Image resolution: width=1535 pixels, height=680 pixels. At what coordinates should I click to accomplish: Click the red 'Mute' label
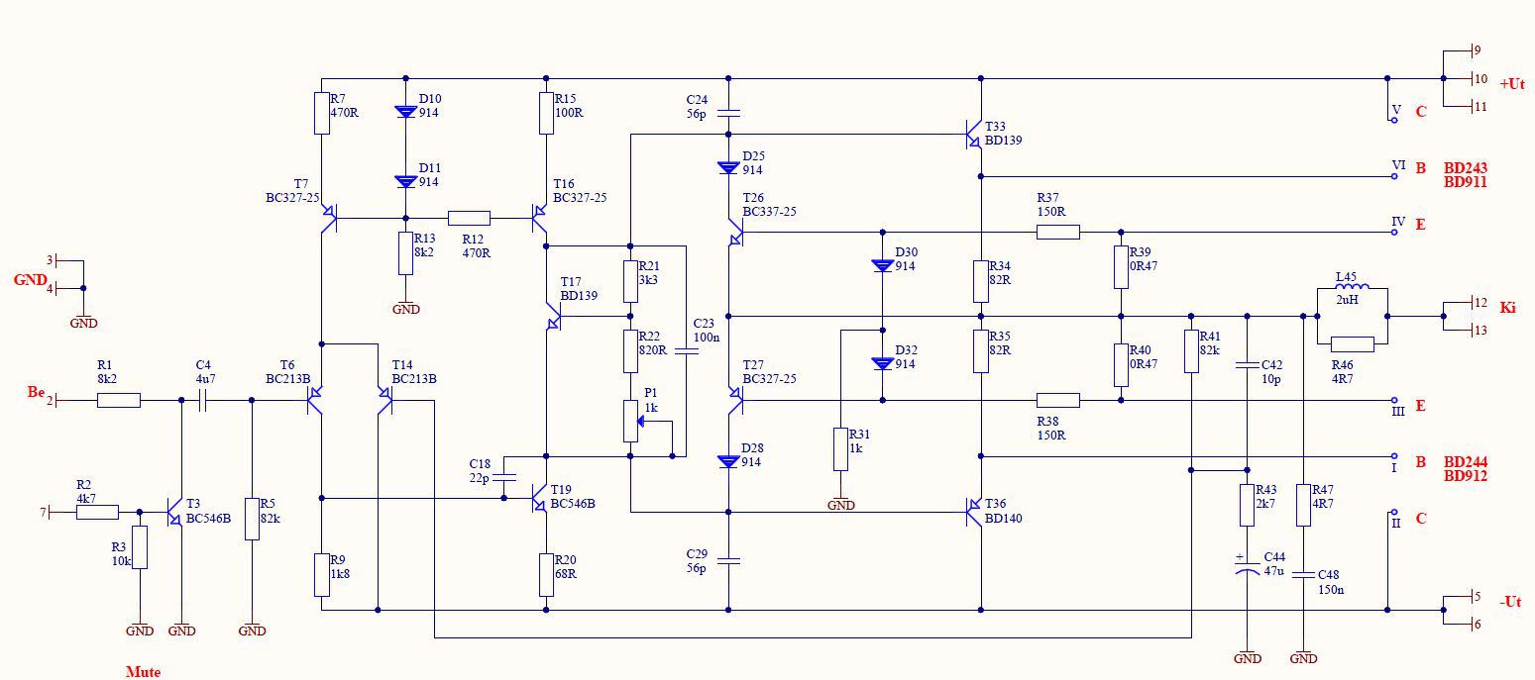point(143,672)
